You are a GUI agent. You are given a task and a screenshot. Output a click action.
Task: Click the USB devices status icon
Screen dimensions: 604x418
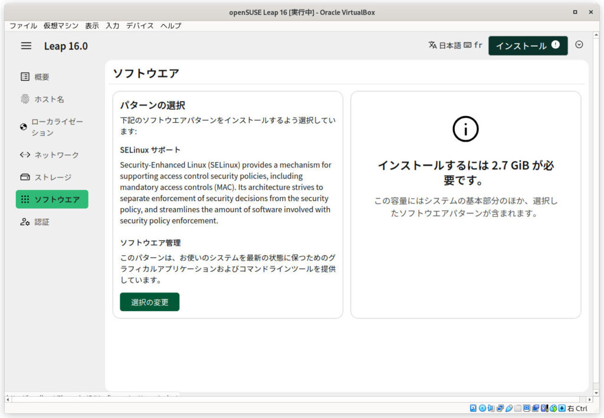pyautogui.click(x=509, y=408)
